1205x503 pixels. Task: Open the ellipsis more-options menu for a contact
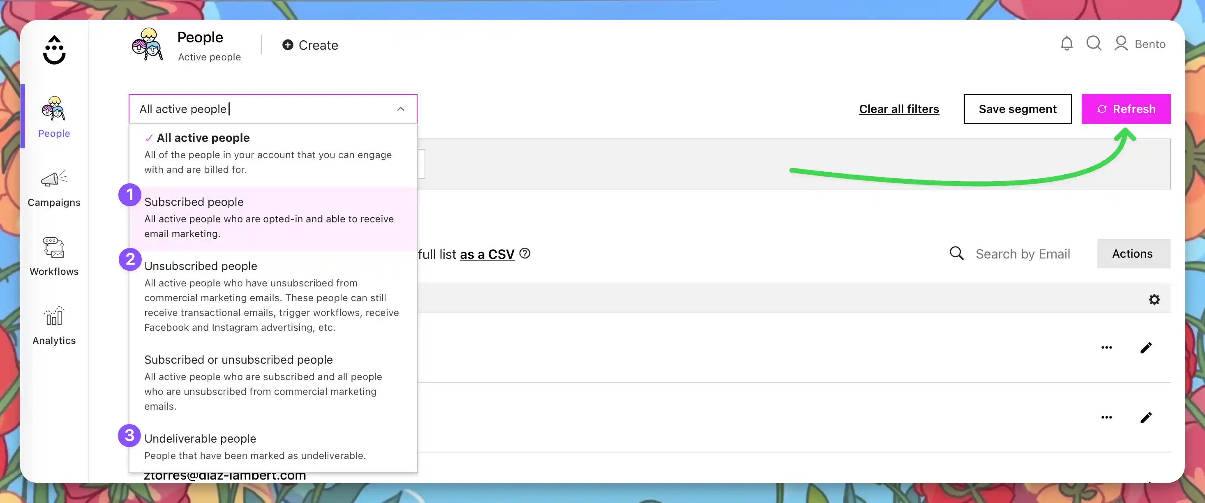pos(1107,348)
